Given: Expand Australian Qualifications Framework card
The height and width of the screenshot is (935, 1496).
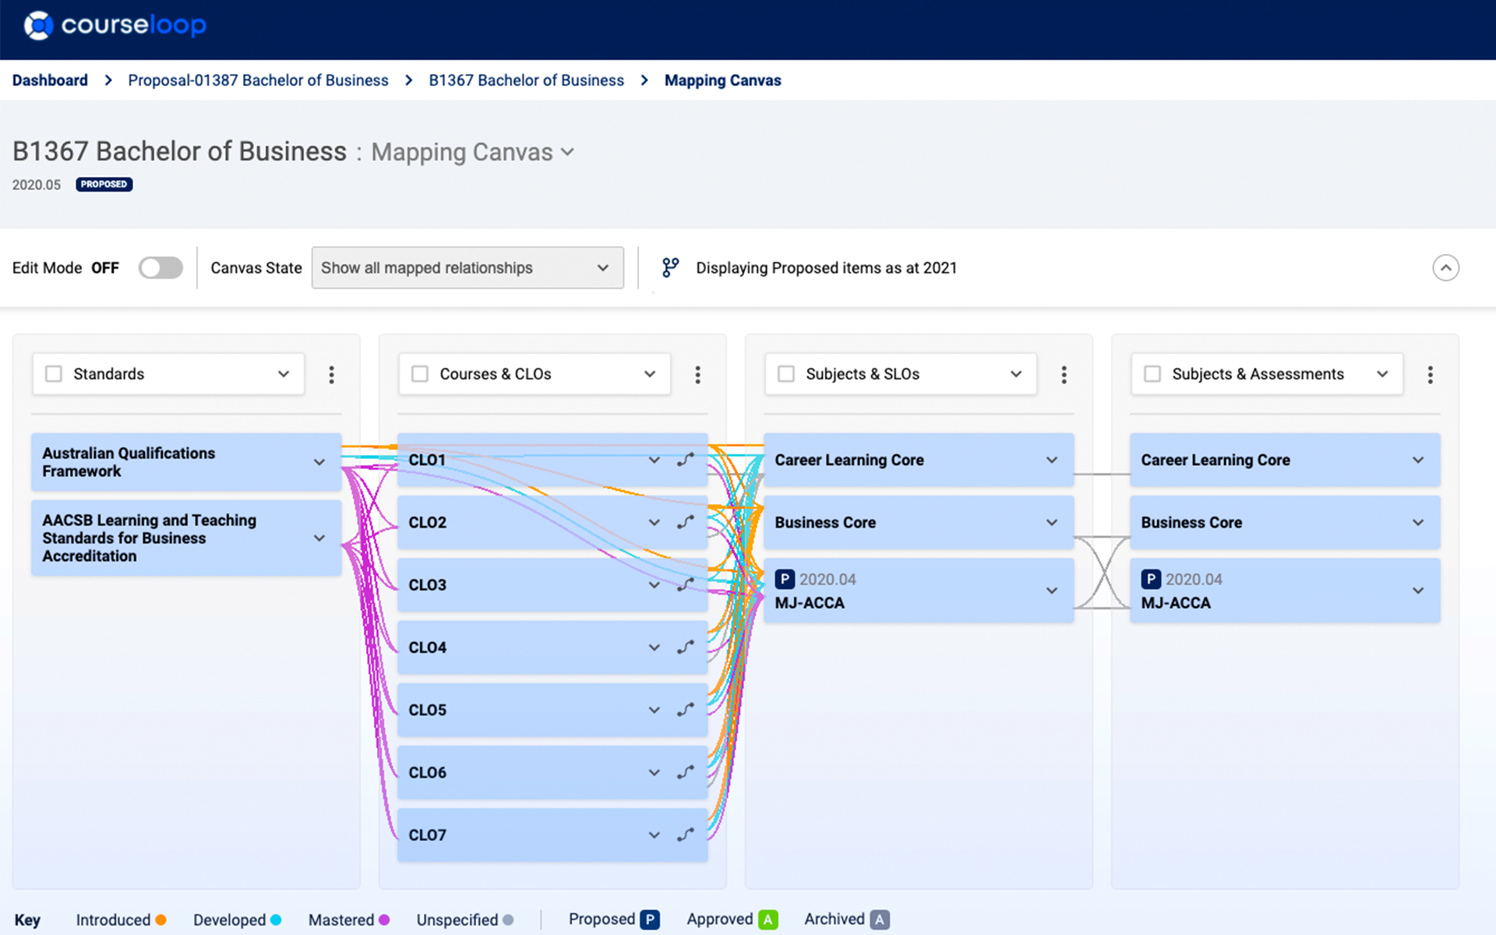Looking at the screenshot, I should (319, 462).
